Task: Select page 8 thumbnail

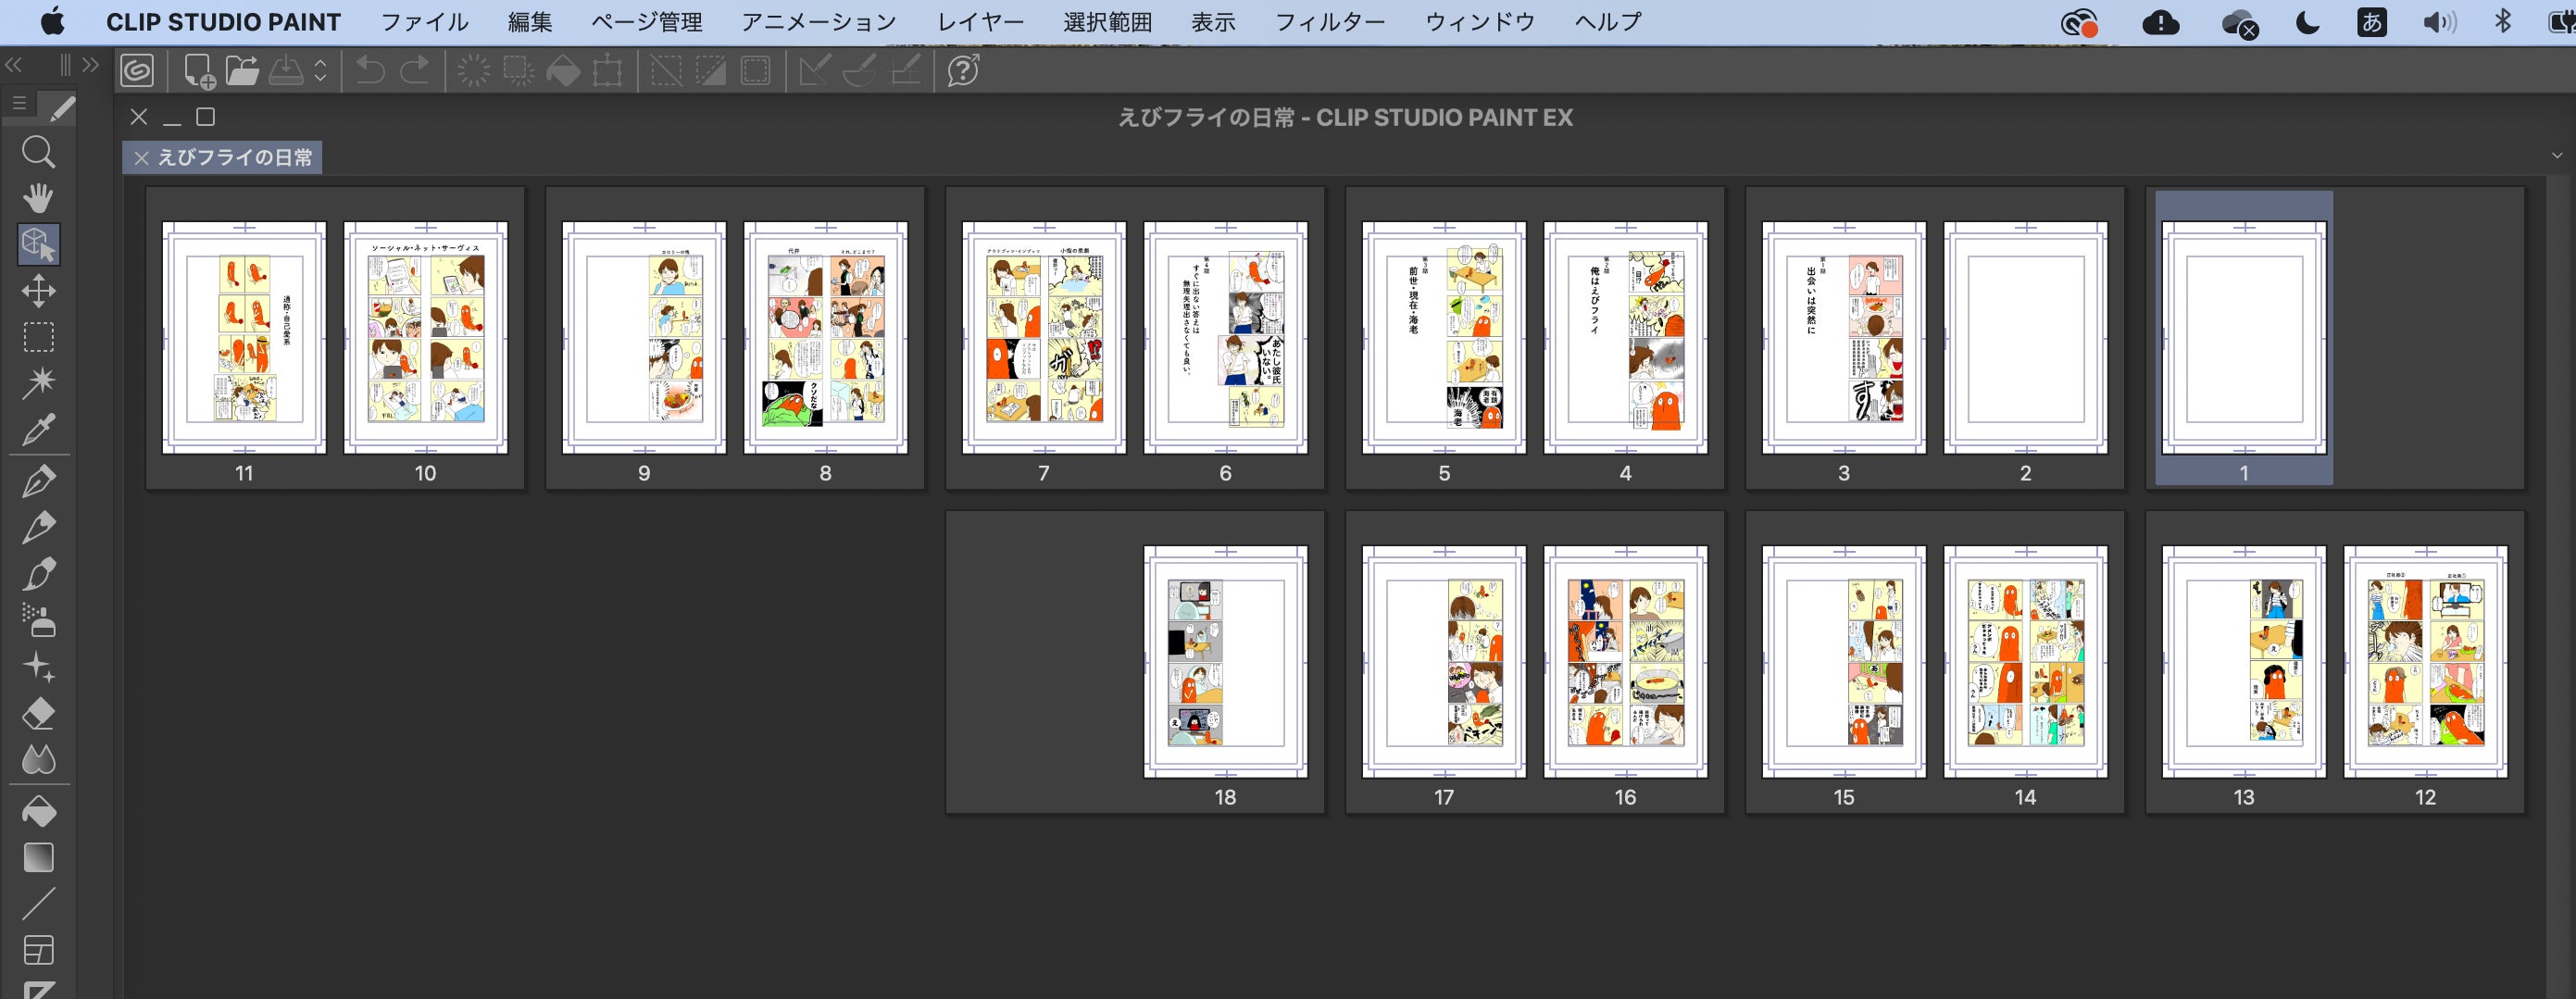Action: tap(825, 338)
